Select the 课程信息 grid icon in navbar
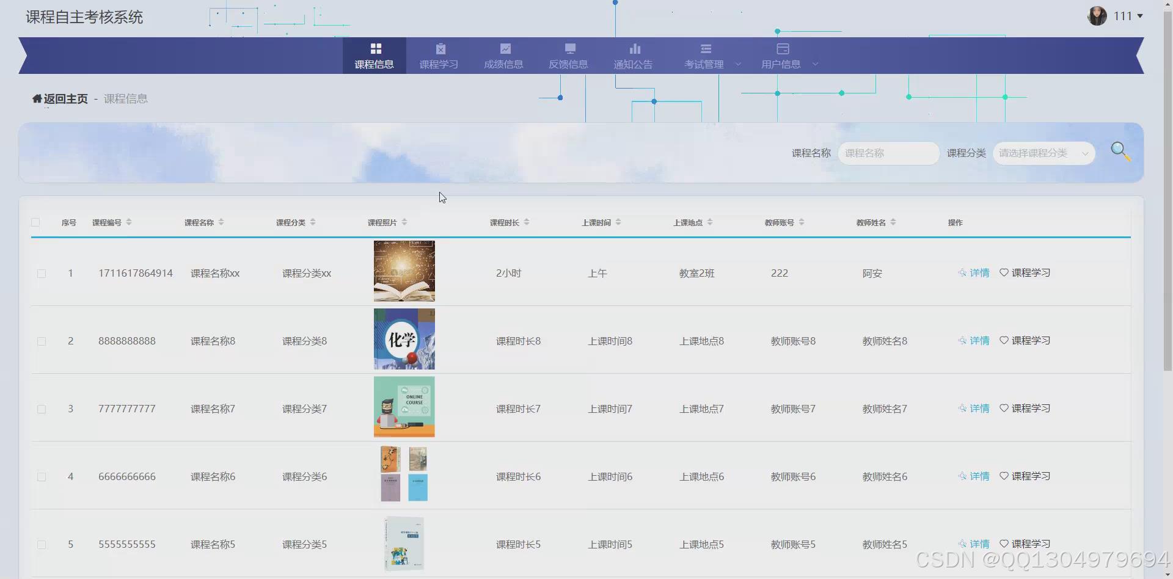This screenshot has width=1173, height=579. [375, 48]
